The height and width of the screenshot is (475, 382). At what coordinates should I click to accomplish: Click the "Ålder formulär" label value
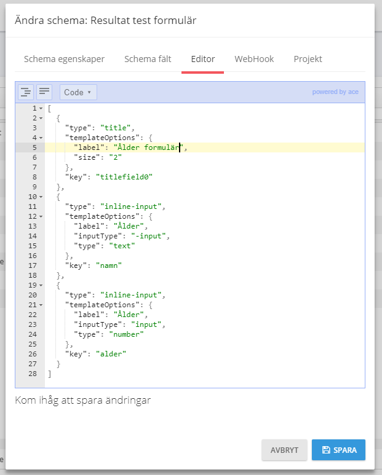[x=148, y=147]
